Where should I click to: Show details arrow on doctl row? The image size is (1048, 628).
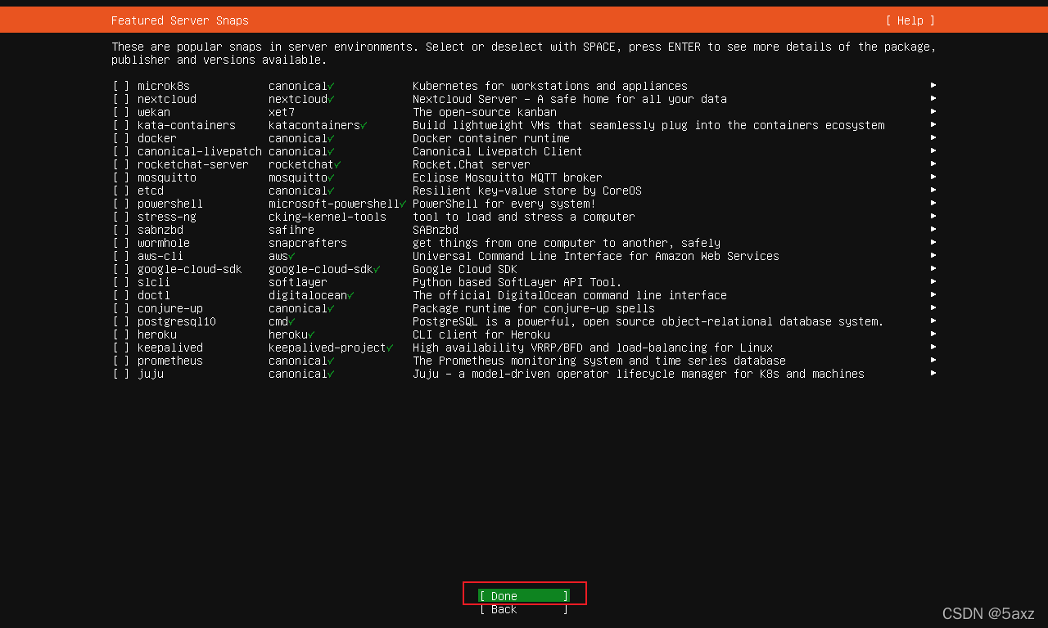(x=933, y=294)
